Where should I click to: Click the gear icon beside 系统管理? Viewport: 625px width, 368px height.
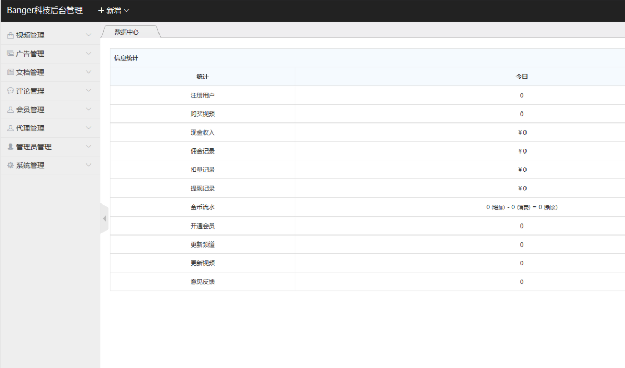click(x=11, y=165)
